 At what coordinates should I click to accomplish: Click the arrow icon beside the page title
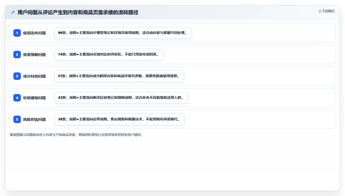tap(13, 12)
